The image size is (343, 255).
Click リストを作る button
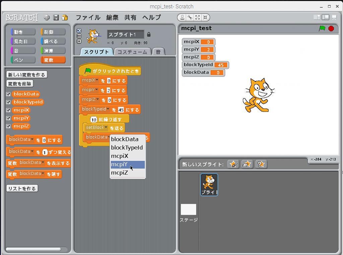[x=22, y=189]
